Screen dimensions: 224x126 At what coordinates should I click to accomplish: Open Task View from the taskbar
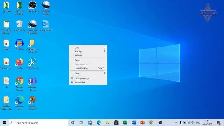pyautogui.click(x=81, y=122)
